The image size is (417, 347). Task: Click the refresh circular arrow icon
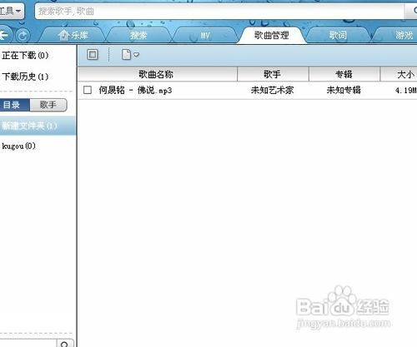tap(23, 36)
